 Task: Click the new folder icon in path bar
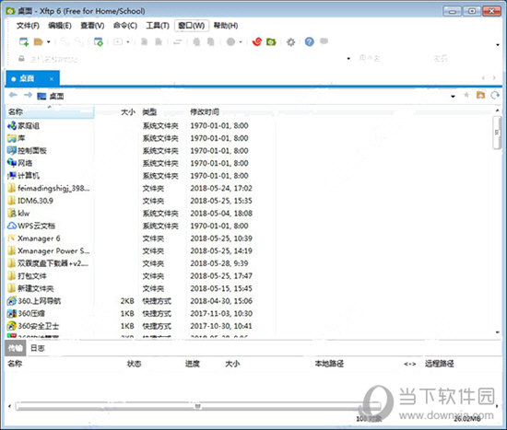481,95
